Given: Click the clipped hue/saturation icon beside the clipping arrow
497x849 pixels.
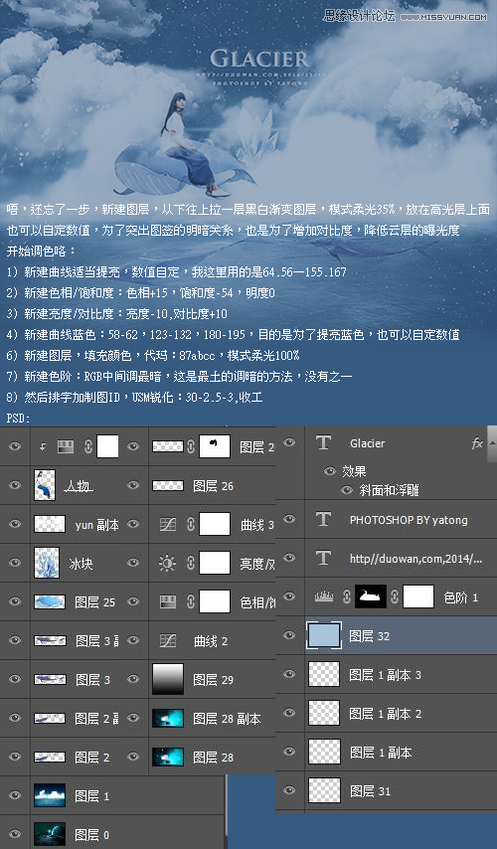Looking at the screenshot, I should pyautogui.click(x=65, y=446).
